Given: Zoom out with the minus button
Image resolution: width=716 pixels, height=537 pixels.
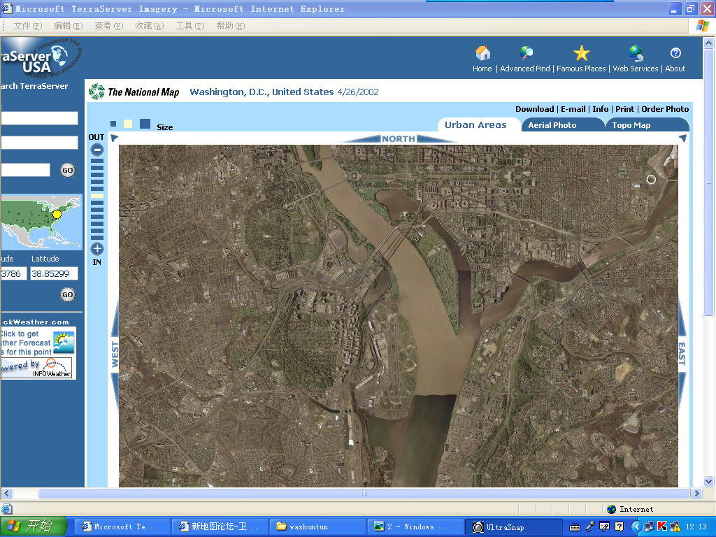Looking at the screenshot, I should (x=97, y=149).
